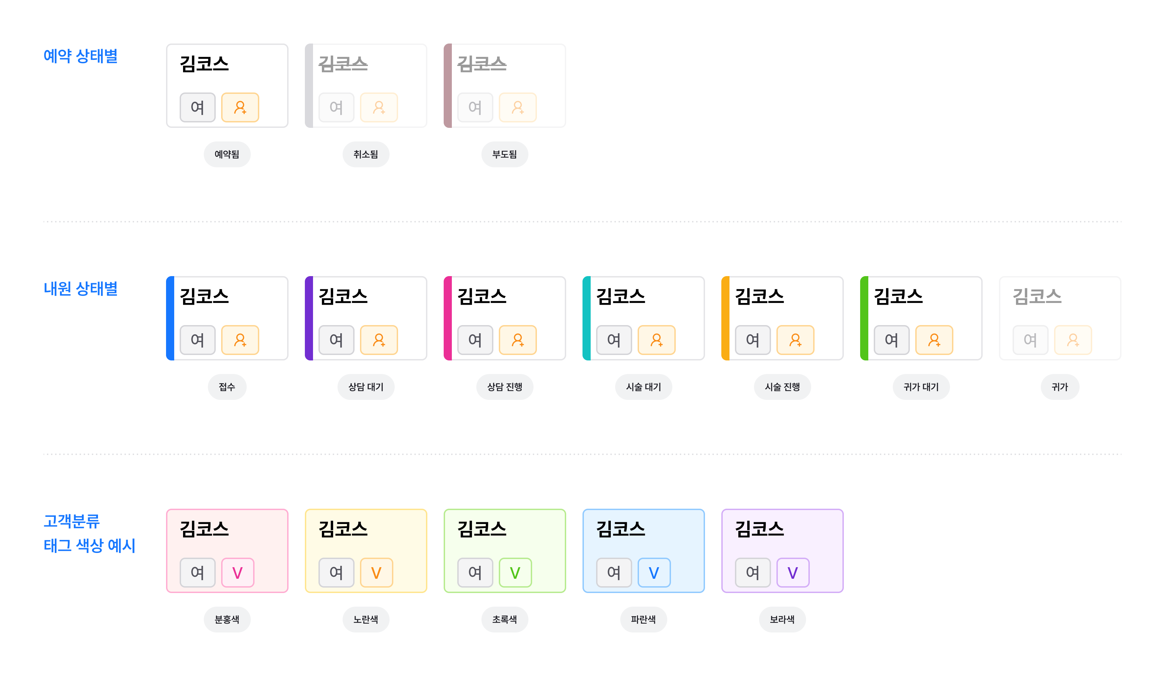This screenshot has width=1165, height=676.
Task: Click new-patient icon on 시술 대기 card
Action: [x=656, y=340]
